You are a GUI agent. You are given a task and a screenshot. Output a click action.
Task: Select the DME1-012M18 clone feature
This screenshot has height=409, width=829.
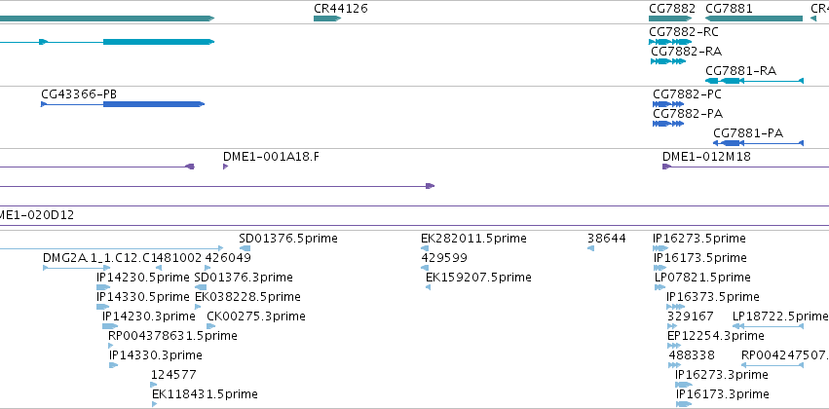click(745, 167)
